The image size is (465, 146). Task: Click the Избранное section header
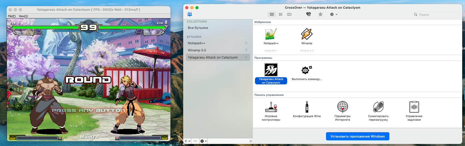tap(263, 22)
